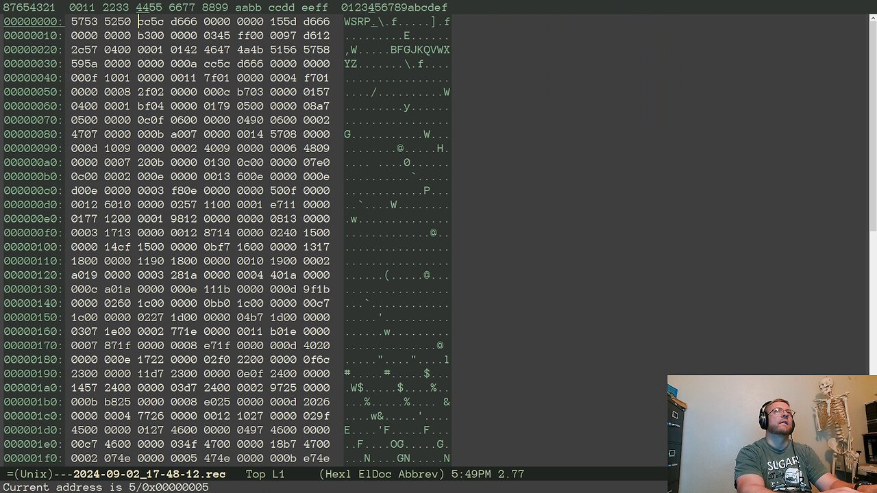This screenshot has height=493, width=877.
Task: Click address label 00000140:
Action: [33, 303]
